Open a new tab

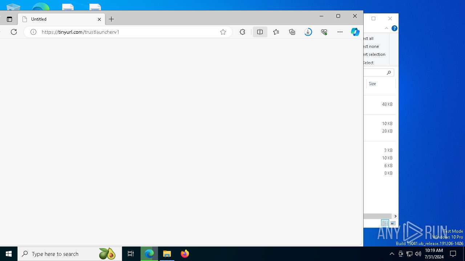[x=112, y=19]
